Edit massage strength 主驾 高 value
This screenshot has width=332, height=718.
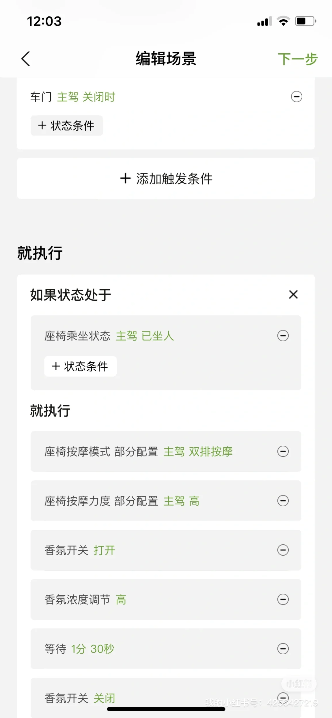pyautogui.click(x=181, y=501)
